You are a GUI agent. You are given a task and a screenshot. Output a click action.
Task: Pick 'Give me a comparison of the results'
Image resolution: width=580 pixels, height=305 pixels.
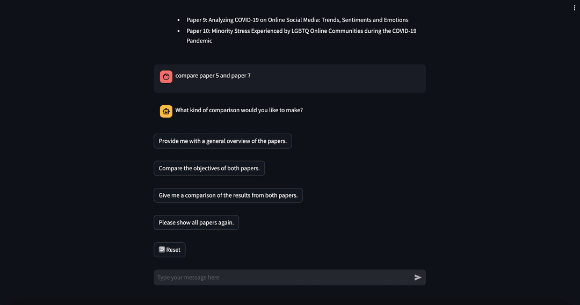[228, 195]
